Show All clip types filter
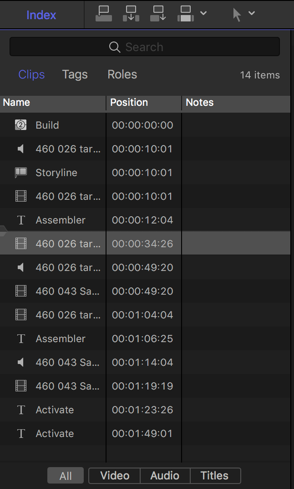Viewport: 294px width, 489px height. (66, 476)
